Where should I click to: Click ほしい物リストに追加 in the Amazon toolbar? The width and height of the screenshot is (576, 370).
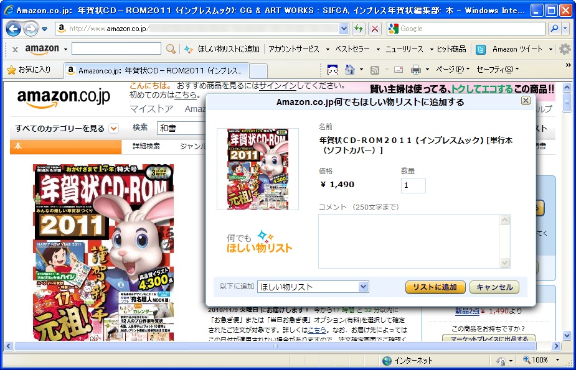pyautogui.click(x=222, y=49)
